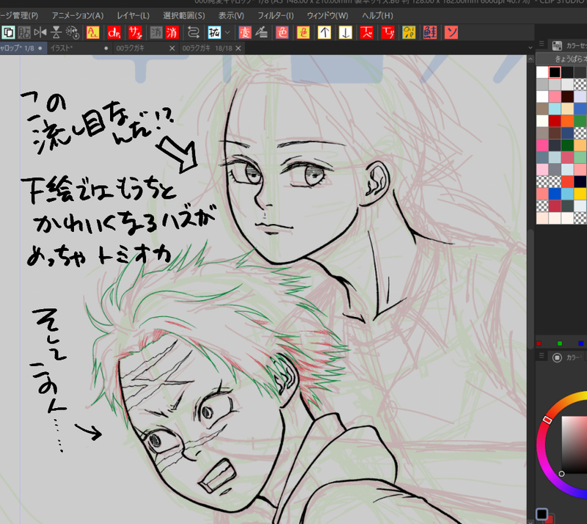Open the ページ管理(P) menu

19,15
